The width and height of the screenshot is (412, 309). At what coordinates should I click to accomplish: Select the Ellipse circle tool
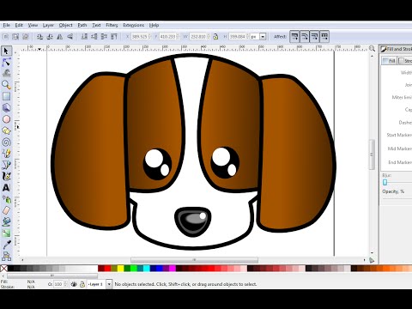point(6,119)
